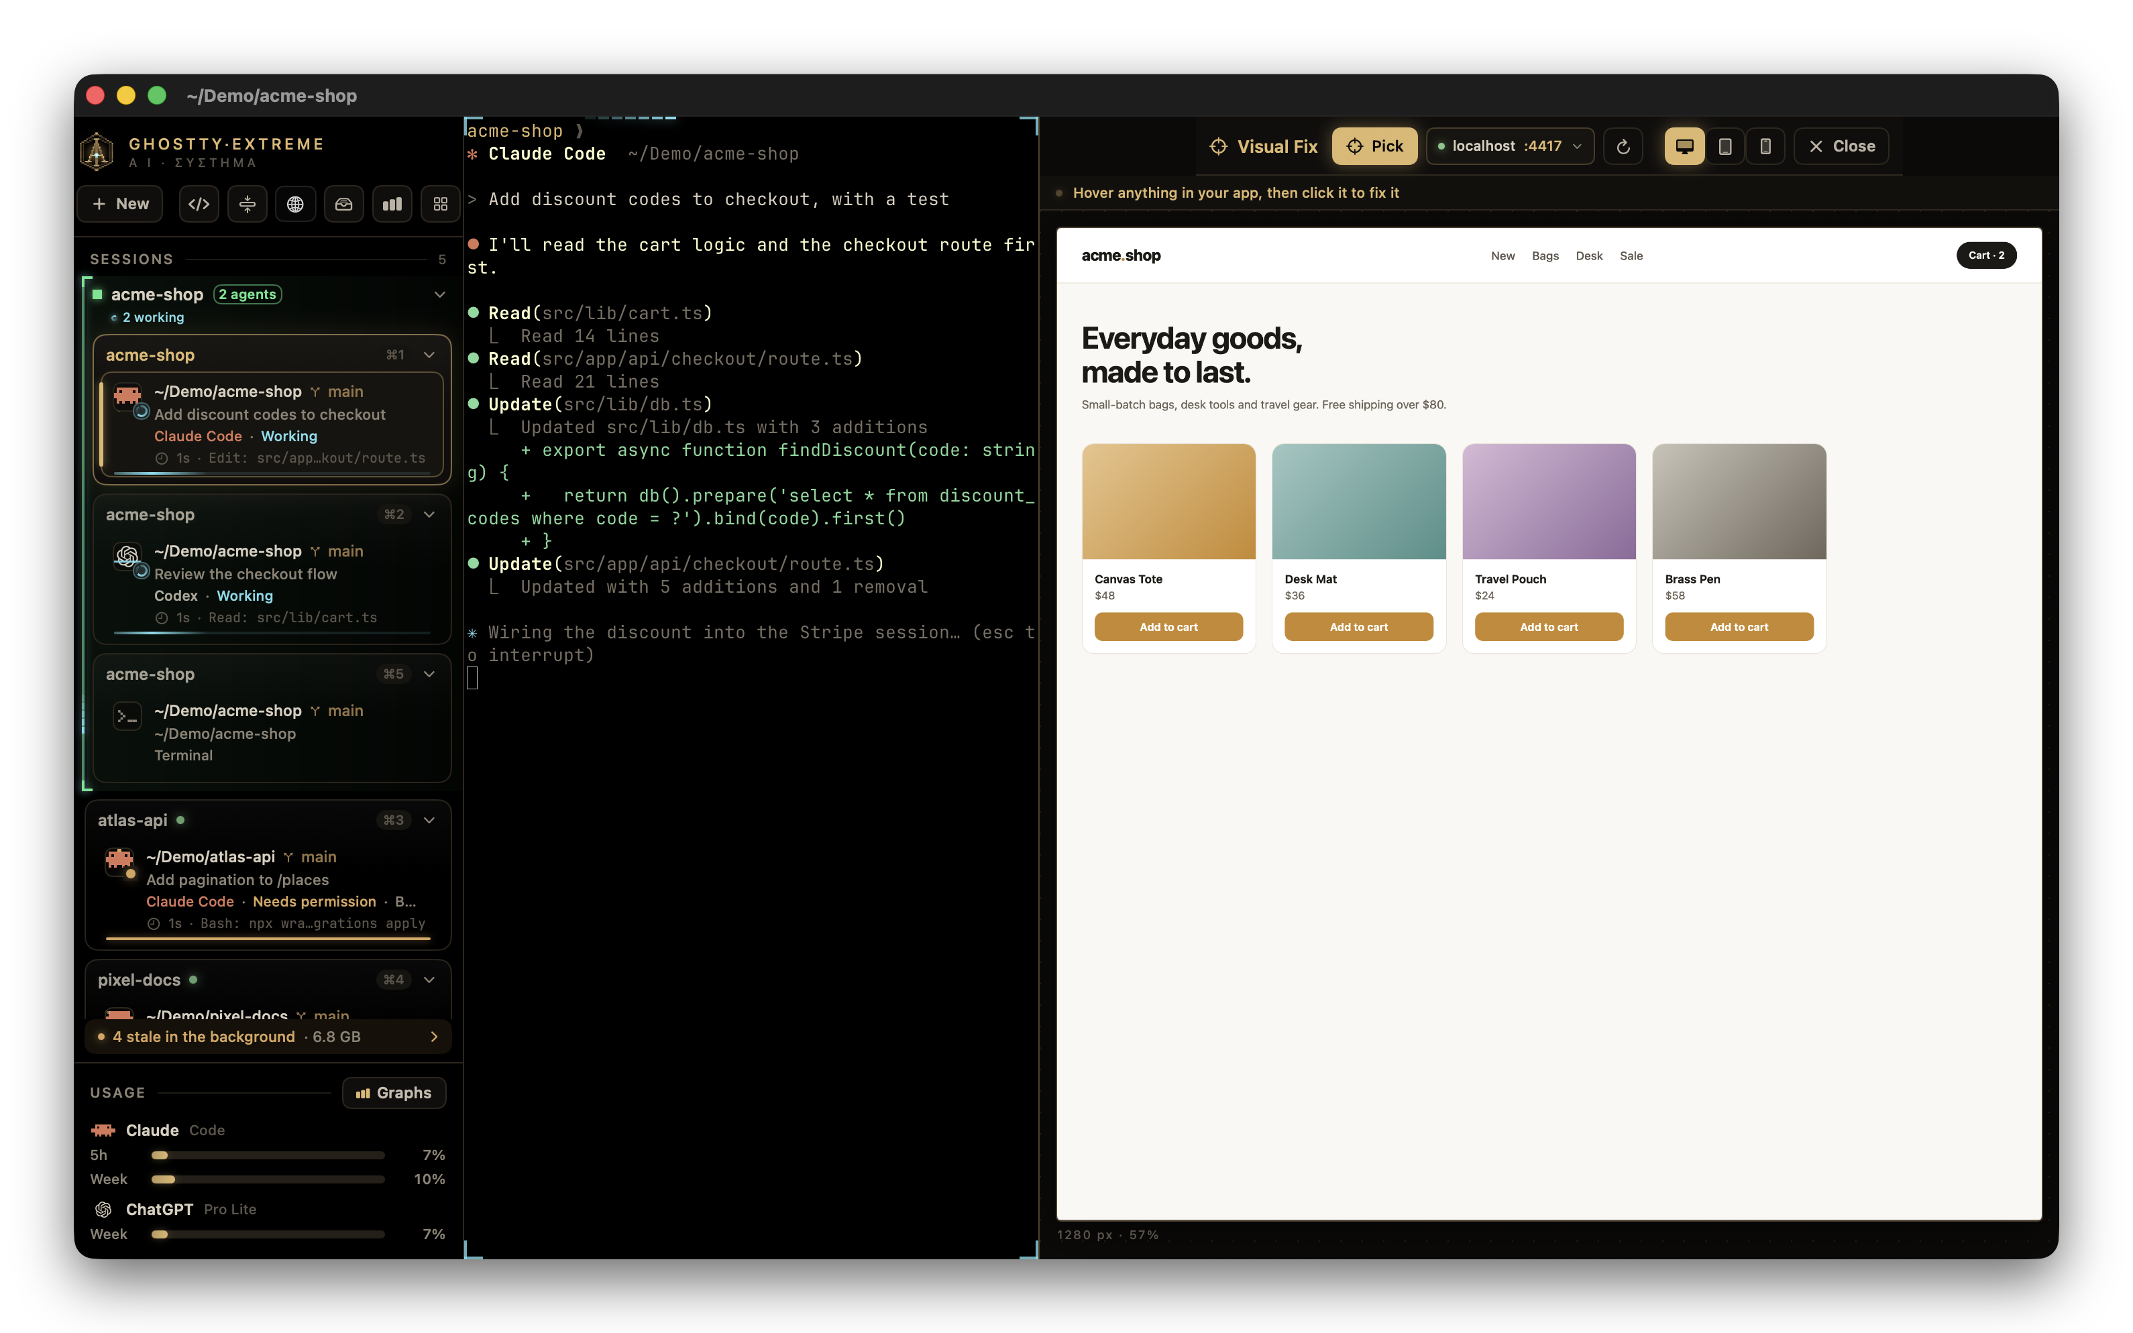
Task: Collapse the pixel-docs ⌘4 session card
Action: point(429,980)
